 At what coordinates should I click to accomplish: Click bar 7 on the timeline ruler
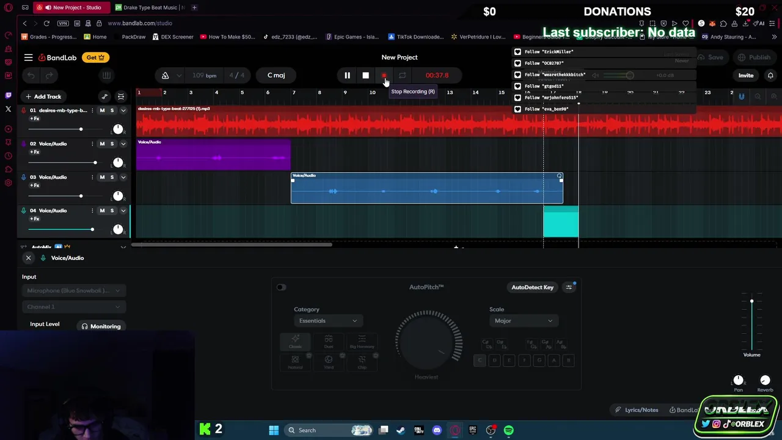(293, 93)
